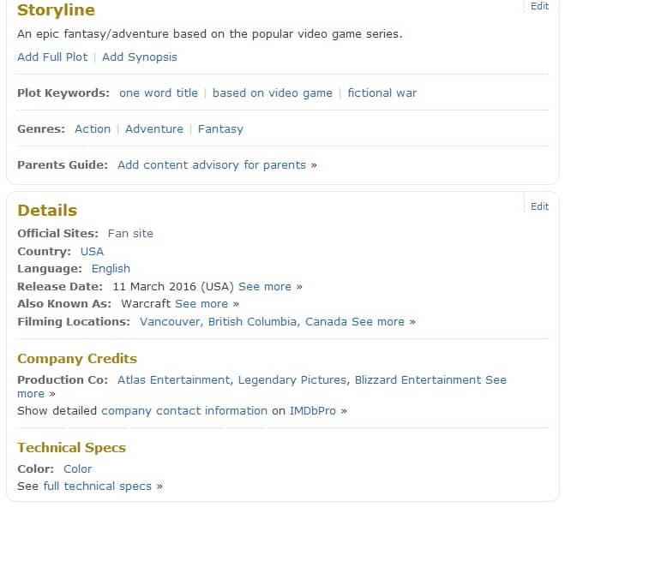The height and width of the screenshot is (579, 649).
Task: Click the English language link
Action: [111, 269]
